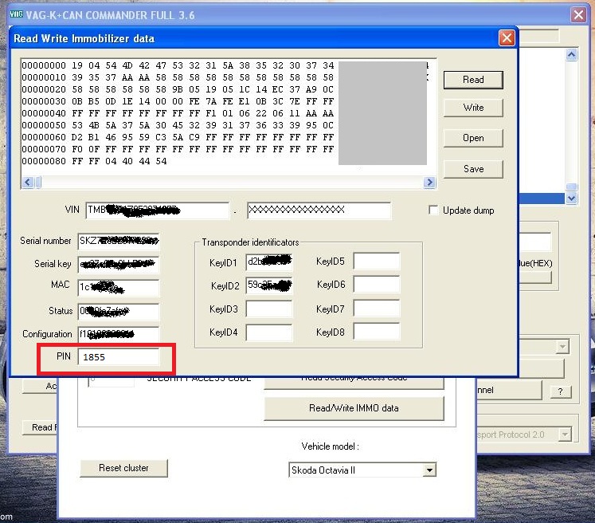Viewport: 595px width, 523px height.
Task: Click the Read button in the immobilizer dialog
Action: (473, 80)
